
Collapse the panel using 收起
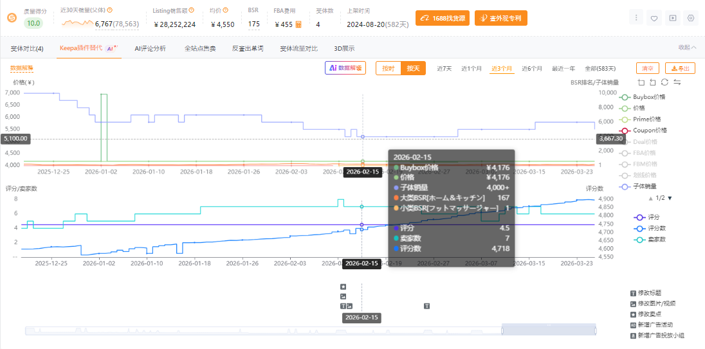click(x=687, y=48)
